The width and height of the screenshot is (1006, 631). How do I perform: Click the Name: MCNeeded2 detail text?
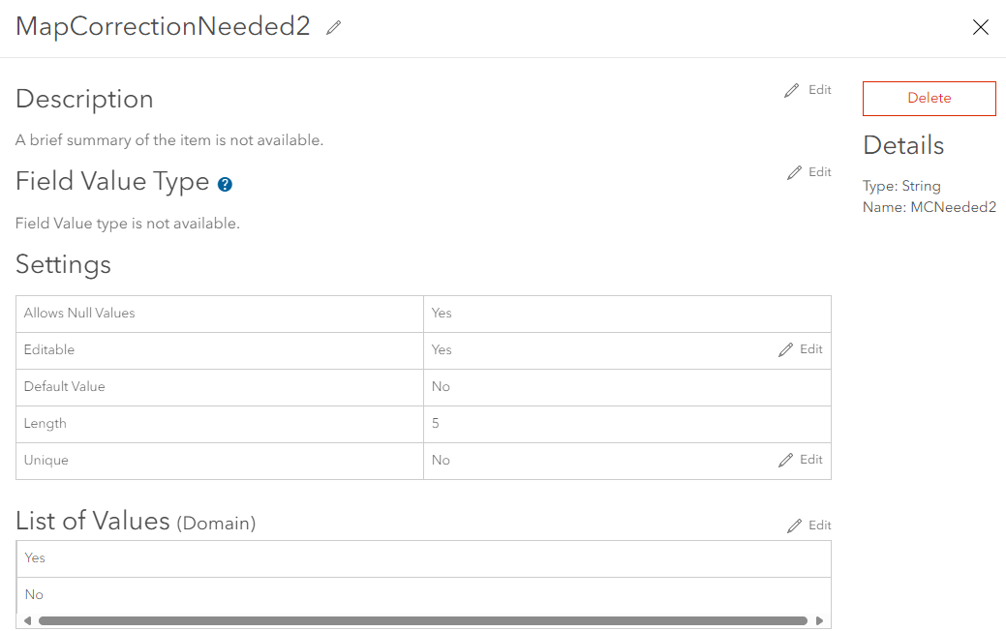(929, 207)
